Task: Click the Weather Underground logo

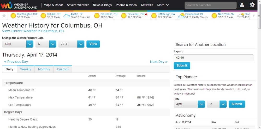Action: click(x=19, y=5)
